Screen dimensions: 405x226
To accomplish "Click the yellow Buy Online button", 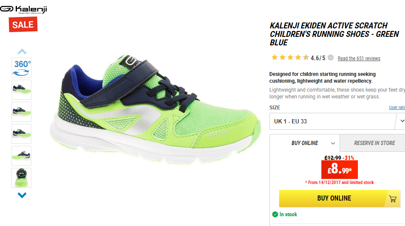I will [340, 198].
